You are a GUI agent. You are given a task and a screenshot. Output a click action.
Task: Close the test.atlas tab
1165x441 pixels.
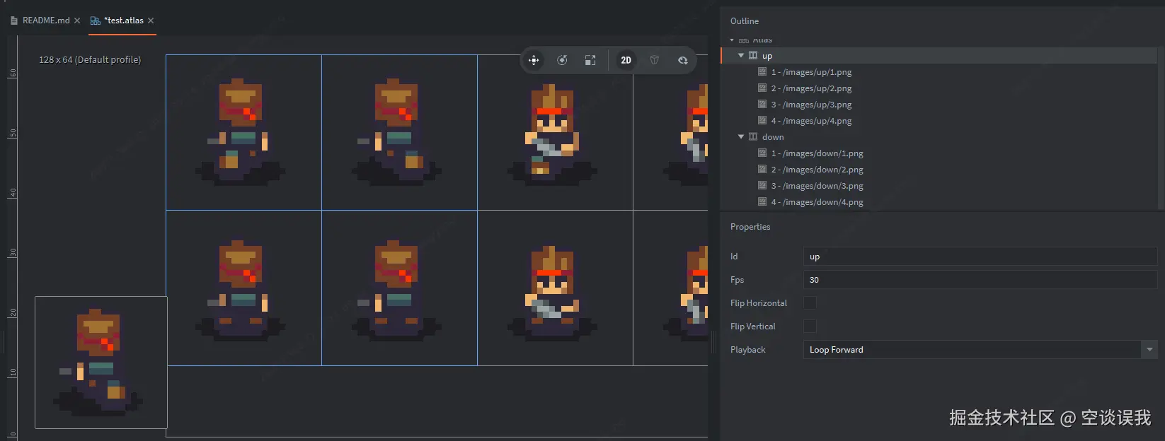151,20
